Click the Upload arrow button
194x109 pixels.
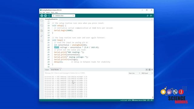pyautogui.click(x=45, y=16)
